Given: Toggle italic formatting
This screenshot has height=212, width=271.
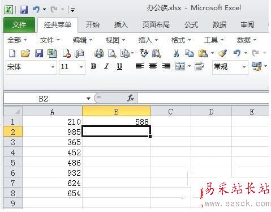Looking at the screenshot, I should click(107, 66).
